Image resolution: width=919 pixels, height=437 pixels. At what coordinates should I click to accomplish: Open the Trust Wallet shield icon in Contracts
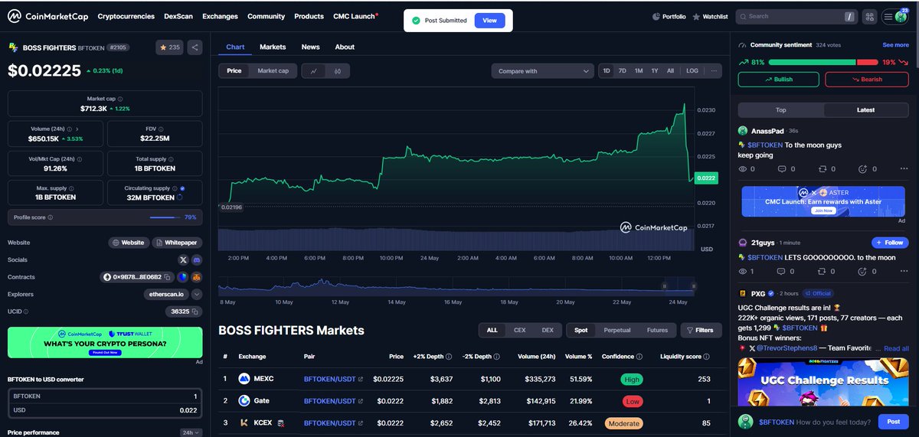[182, 277]
